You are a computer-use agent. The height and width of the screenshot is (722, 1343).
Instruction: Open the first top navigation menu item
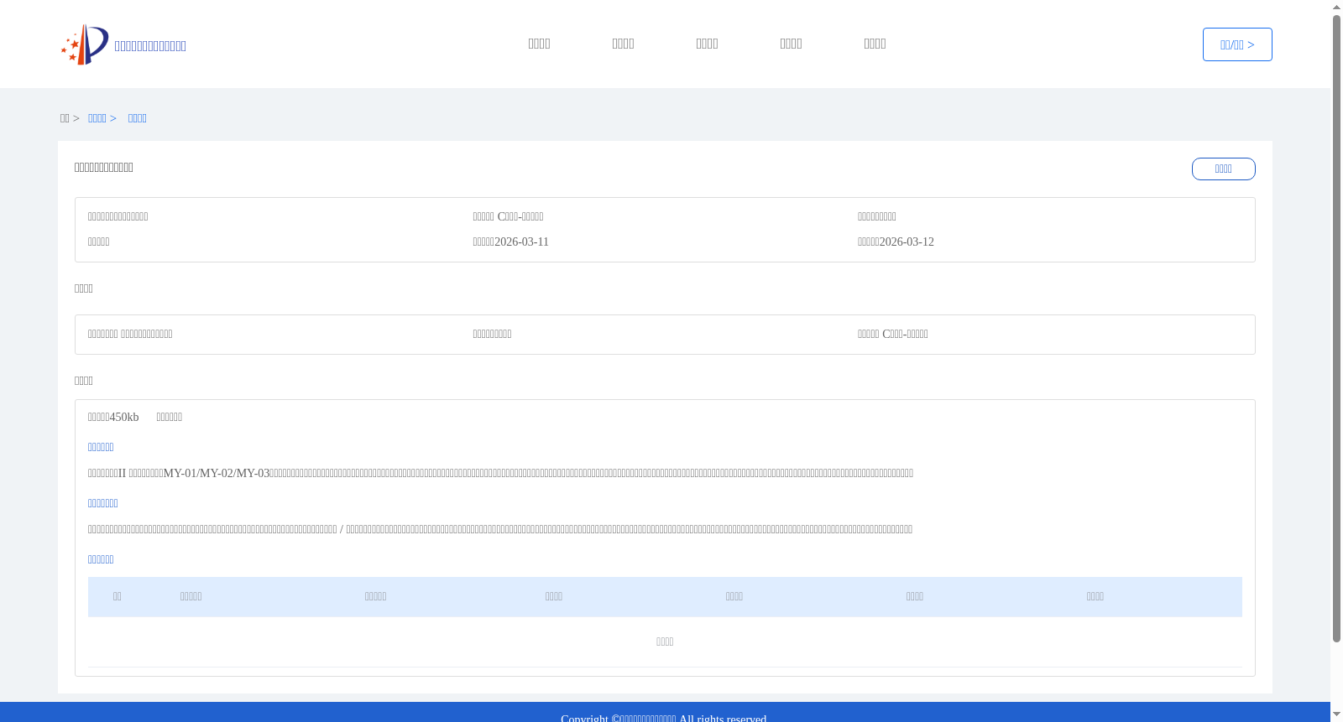click(x=539, y=44)
